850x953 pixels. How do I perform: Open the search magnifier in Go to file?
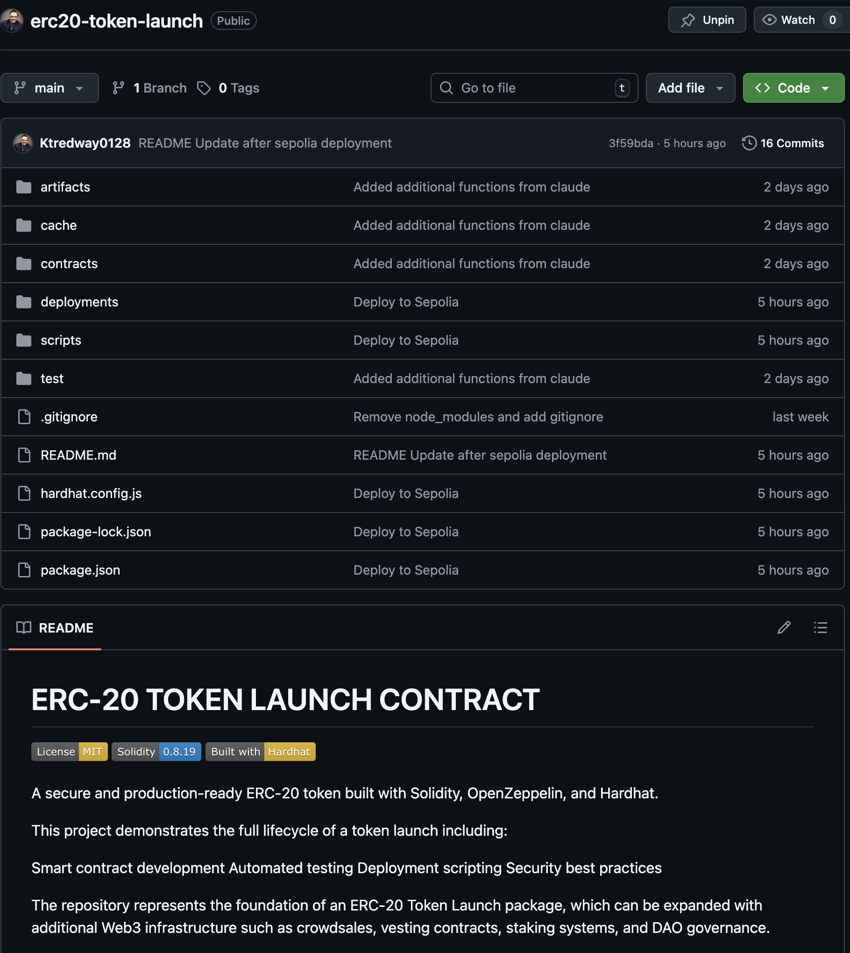pyautogui.click(x=446, y=88)
